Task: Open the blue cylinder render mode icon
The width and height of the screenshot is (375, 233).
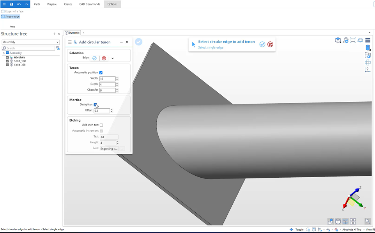Action: (368, 48)
